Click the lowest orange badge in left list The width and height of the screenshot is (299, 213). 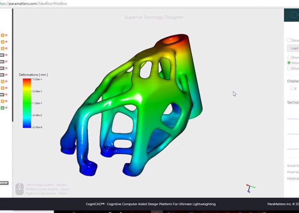(x=2, y=101)
